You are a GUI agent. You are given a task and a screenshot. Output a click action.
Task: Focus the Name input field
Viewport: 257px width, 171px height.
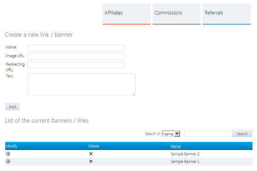tap(76, 48)
